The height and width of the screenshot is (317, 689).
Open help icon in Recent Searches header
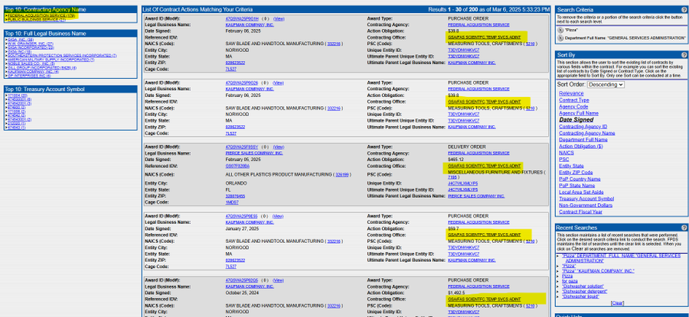point(682,228)
